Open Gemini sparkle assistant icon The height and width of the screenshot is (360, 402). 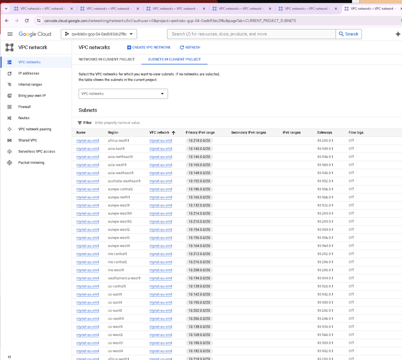tap(398, 34)
